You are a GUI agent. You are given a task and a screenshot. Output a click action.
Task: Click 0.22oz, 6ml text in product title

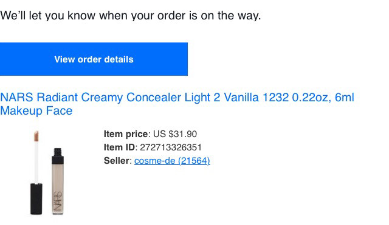click(x=323, y=97)
